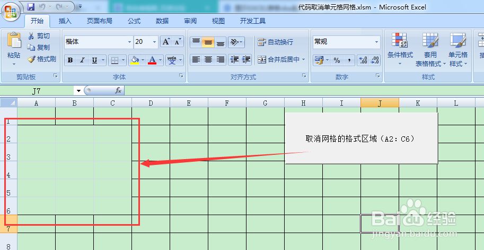Toggle middle vertical alignment
The width and height of the screenshot is (484, 250).
point(208,42)
